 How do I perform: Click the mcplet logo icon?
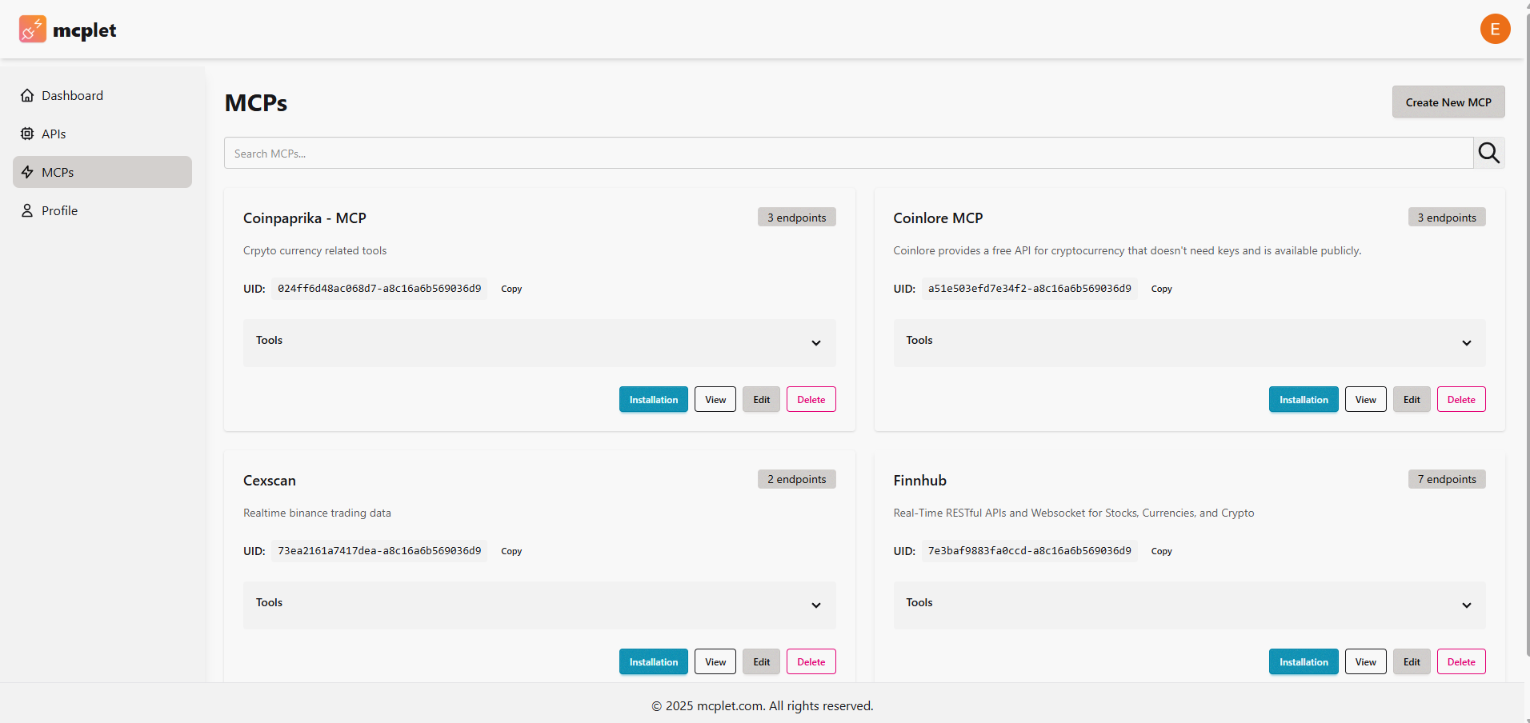point(33,30)
